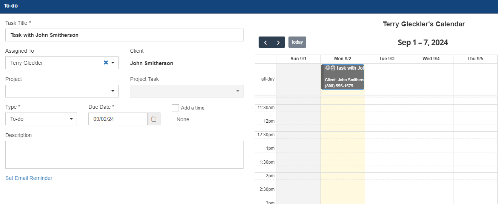Click the checklist icon on calendar task
The image size is (498, 204).
pos(333,68)
